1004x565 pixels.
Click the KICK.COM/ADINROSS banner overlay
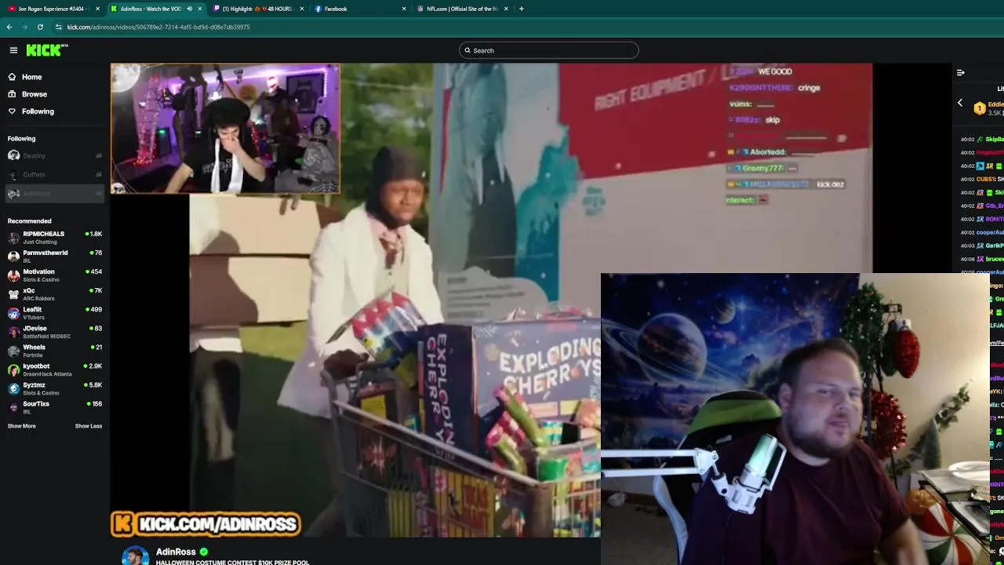coord(206,524)
